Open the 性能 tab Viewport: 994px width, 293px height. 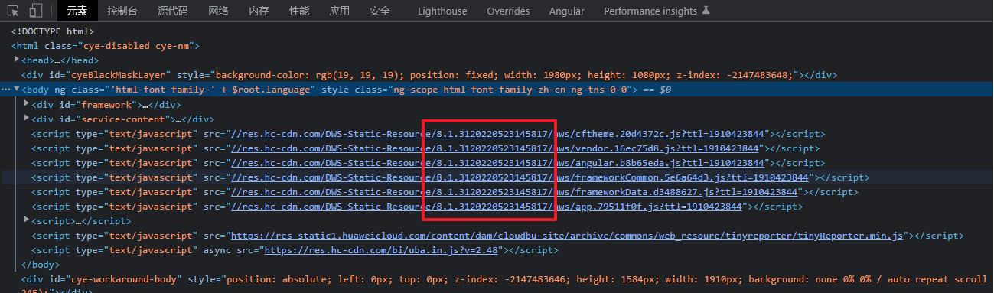click(x=299, y=11)
